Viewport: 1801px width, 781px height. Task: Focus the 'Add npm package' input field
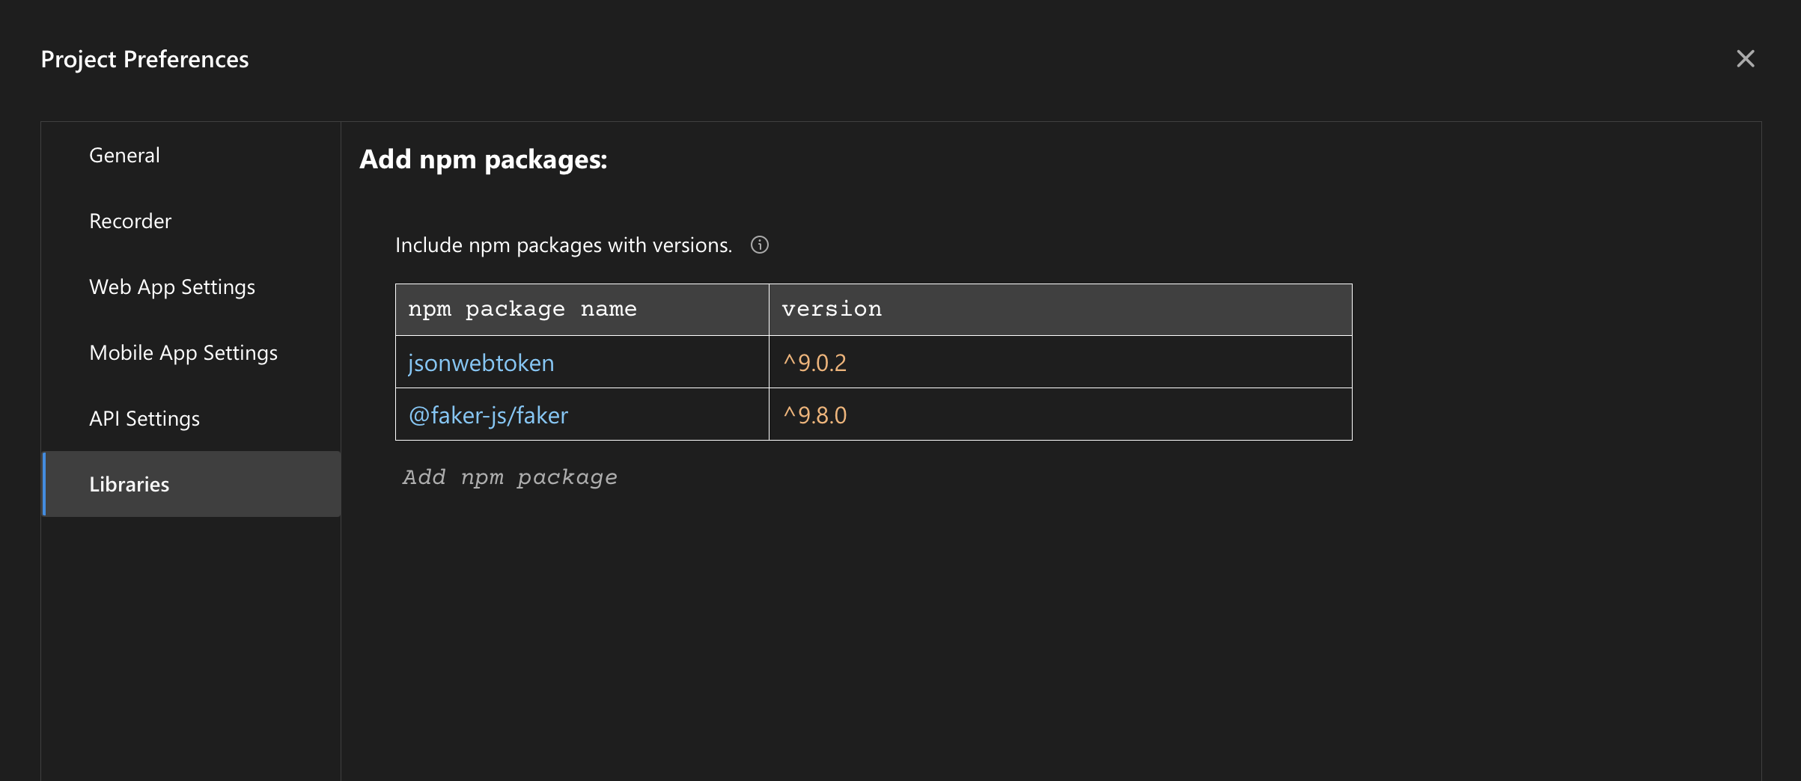(510, 477)
